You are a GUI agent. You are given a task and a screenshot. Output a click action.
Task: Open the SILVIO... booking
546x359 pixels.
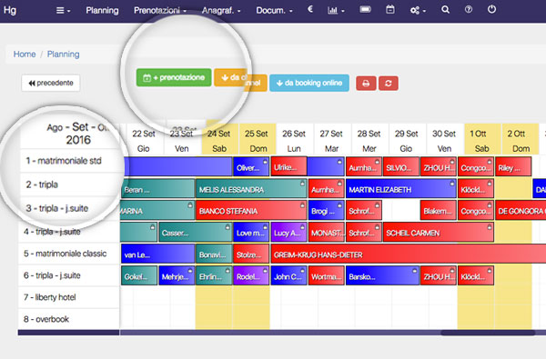(401, 167)
